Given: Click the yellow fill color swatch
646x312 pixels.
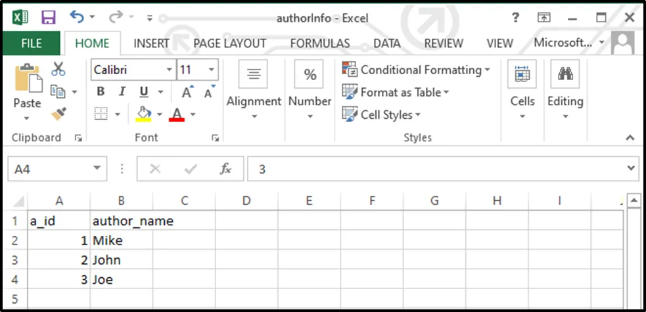Looking at the screenshot, I should tap(144, 115).
